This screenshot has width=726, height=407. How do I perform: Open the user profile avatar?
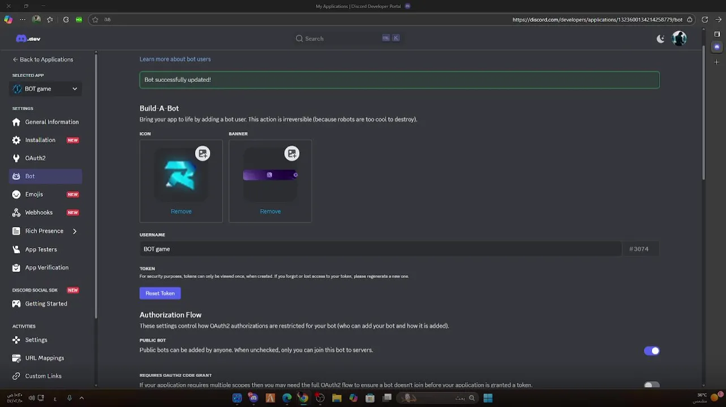click(x=679, y=38)
